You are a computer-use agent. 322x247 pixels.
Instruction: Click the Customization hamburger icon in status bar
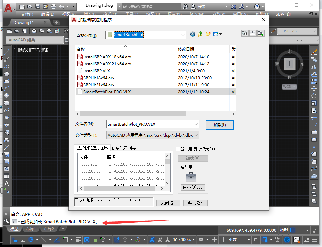tap(315, 240)
